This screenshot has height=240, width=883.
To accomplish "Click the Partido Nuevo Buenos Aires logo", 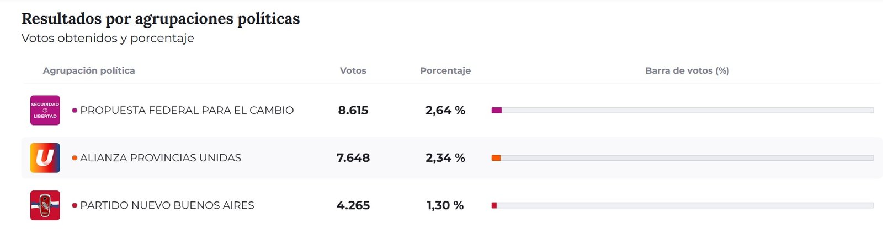I will coord(45,205).
